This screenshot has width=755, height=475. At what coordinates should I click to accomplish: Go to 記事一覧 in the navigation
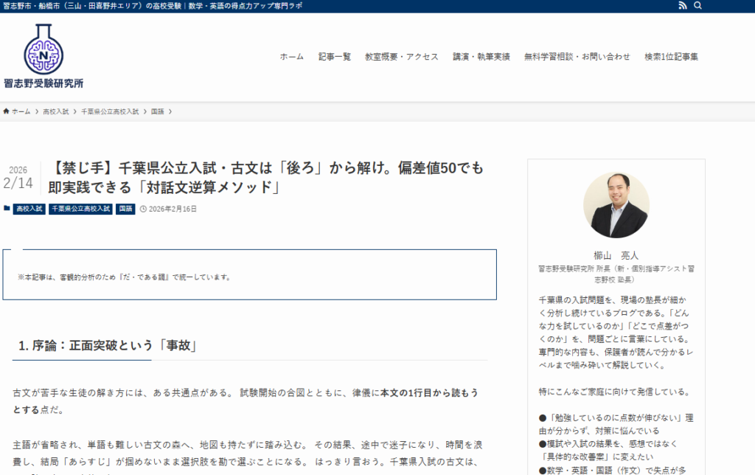click(335, 57)
